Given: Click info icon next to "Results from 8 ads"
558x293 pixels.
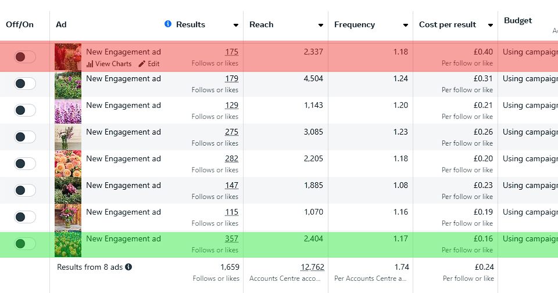Looking at the screenshot, I should (128, 267).
